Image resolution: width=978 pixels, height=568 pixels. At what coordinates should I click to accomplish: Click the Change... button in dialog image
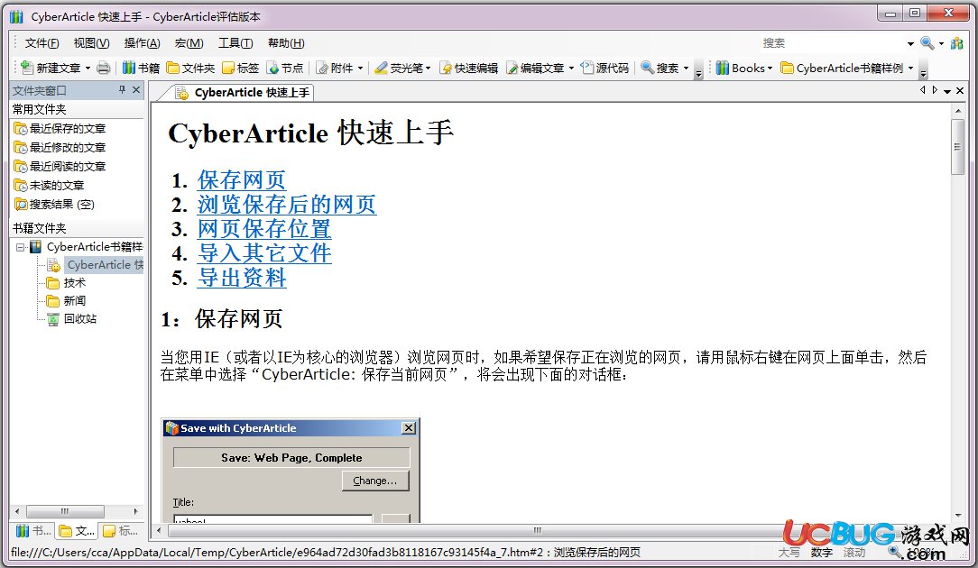375,481
